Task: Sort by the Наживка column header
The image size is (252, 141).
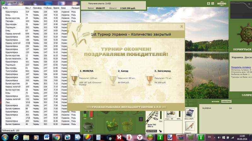Action: 37,8
